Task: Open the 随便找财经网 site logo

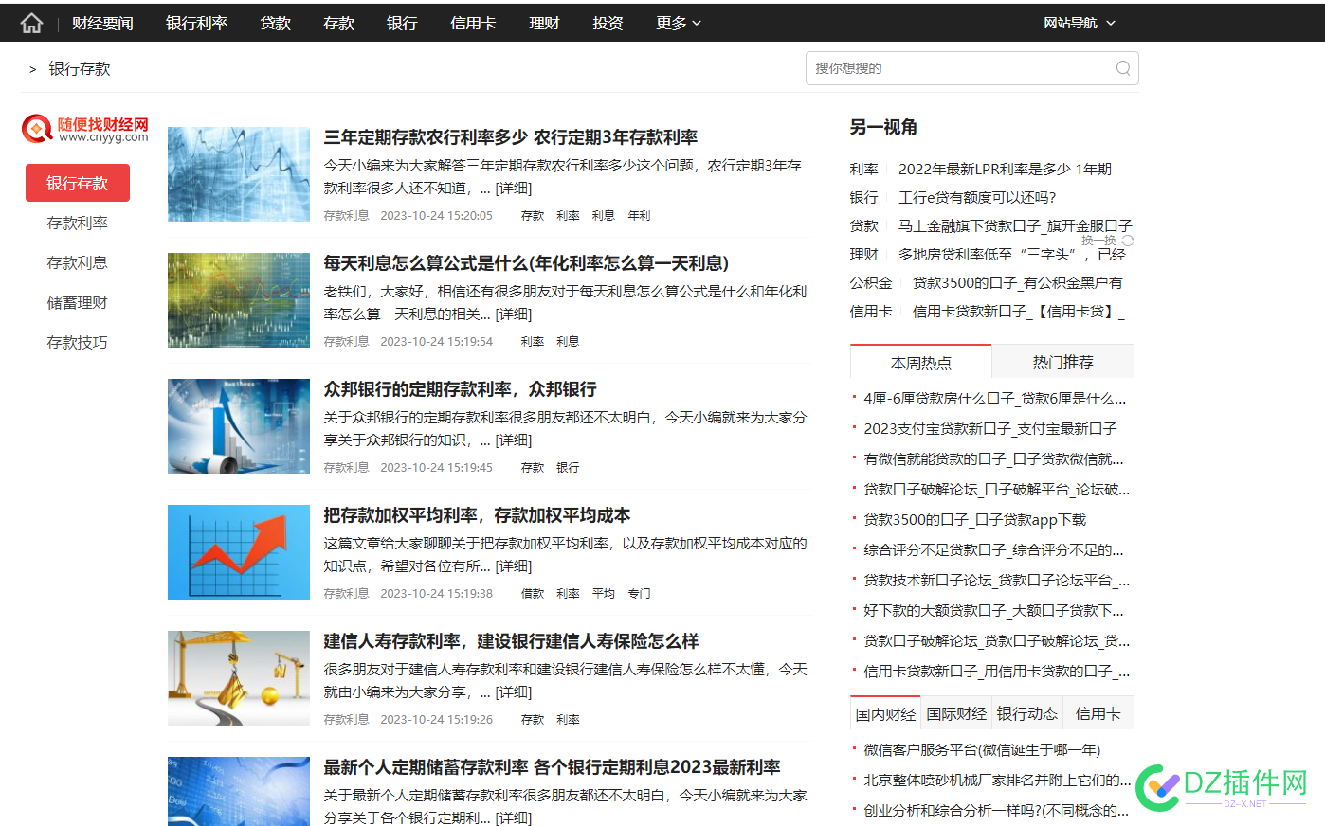Action: 85,129
